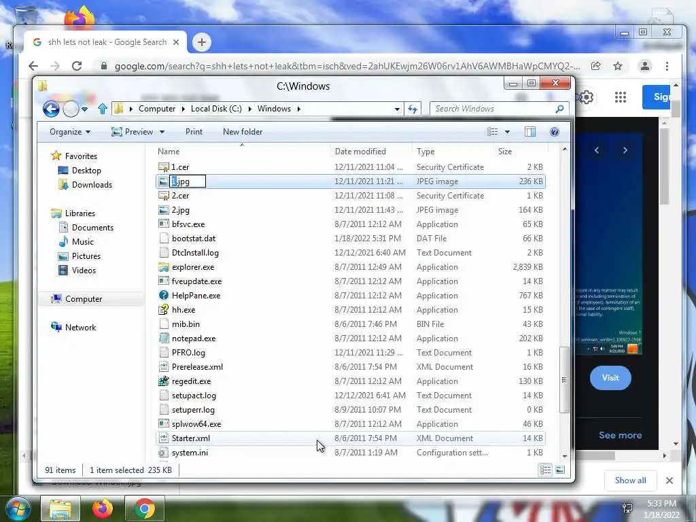Select the regedit.exe icon
The width and height of the screenshot is (696, 522).
[164, 381]
